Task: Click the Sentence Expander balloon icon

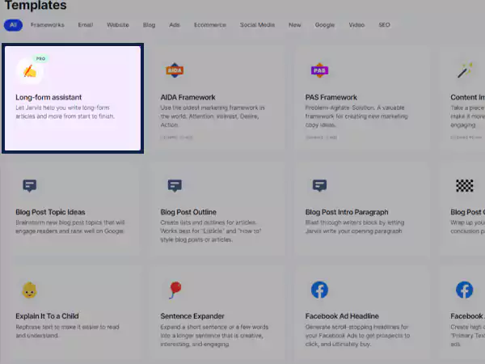Action: (174, 290)
